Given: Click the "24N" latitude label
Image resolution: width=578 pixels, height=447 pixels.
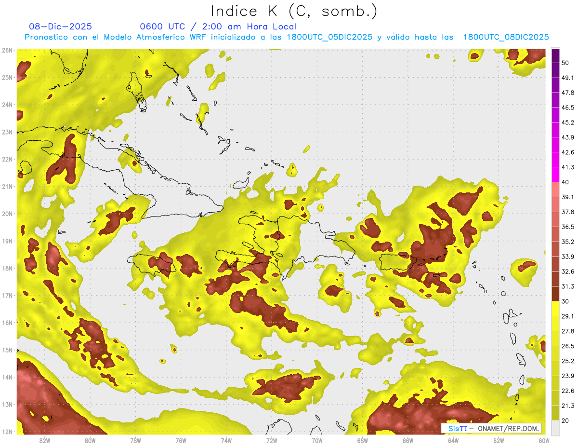Looking at the screenshot, I should [7, 105].
